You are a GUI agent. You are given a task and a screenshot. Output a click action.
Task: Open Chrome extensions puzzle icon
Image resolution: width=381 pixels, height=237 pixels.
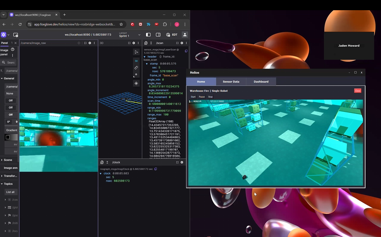click(x=165, y=24)
